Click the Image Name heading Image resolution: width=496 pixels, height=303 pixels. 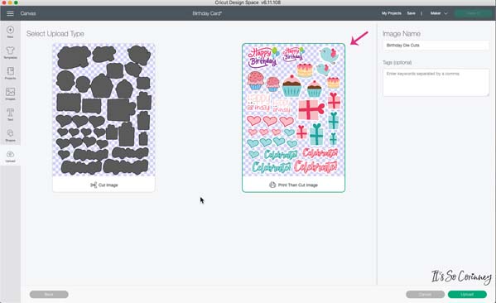click(x=402, y=33)
